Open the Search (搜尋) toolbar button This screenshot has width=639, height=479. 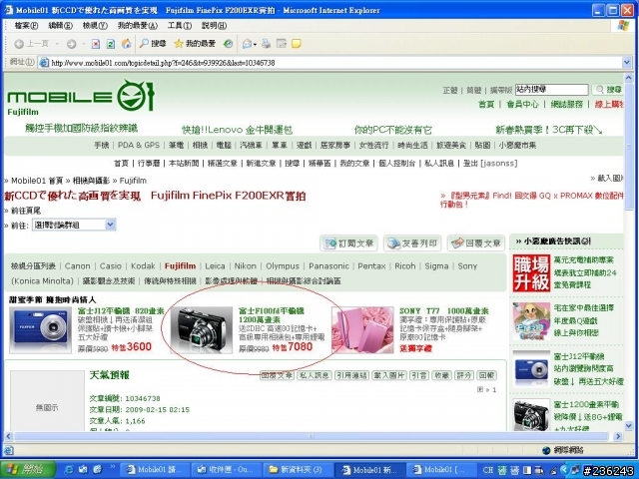point(153,44)
